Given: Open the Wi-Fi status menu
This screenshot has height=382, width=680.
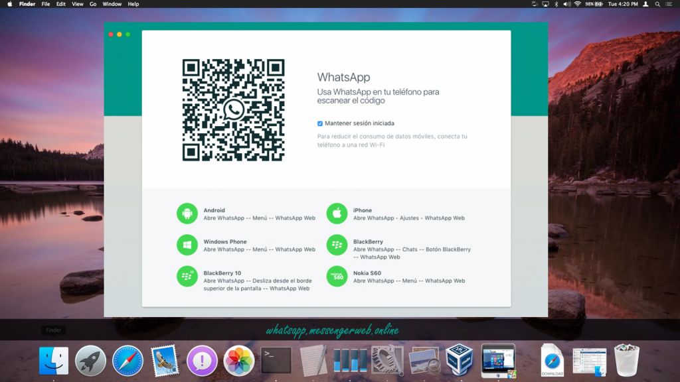Looking at the screenshot, I should [578, 4].
